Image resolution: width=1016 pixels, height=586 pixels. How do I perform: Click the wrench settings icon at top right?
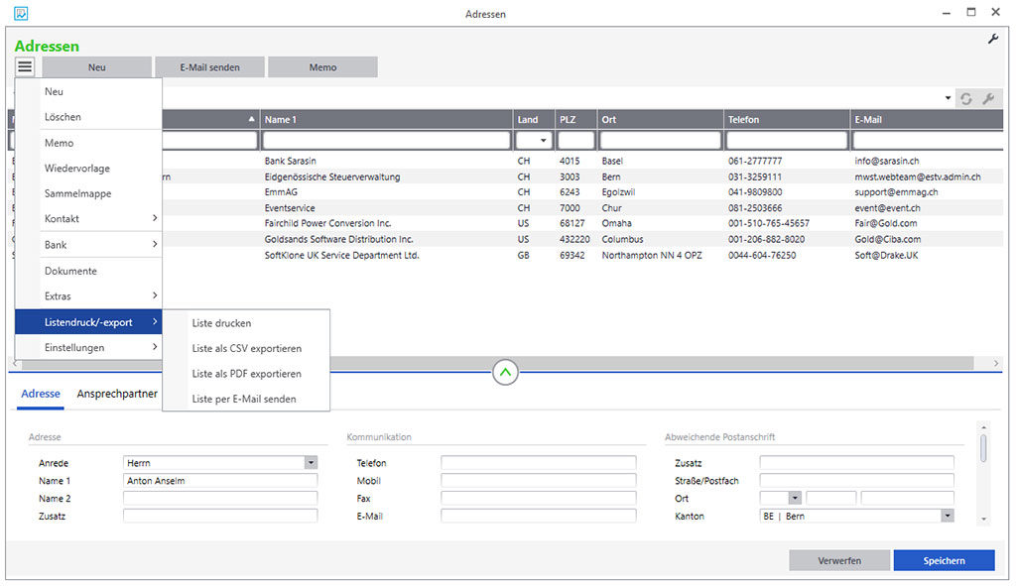[x=992, y=40]
